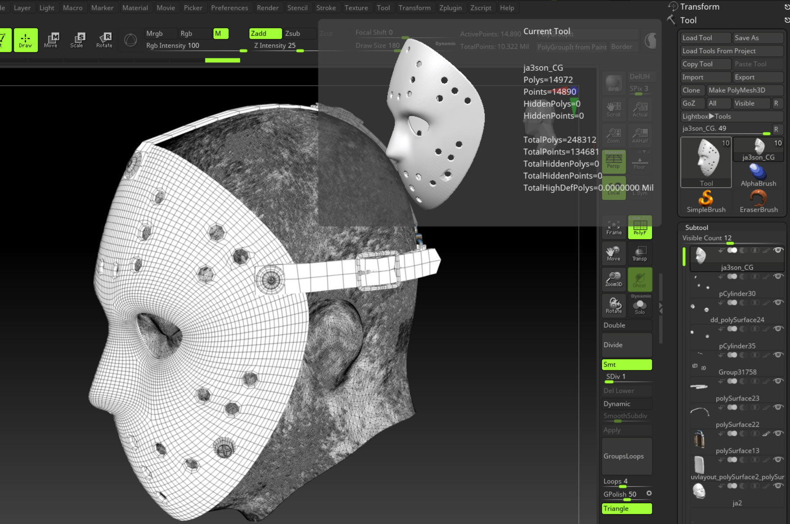The height and width of the screenshot is (524, 790).
Task: Select the EraserBrush tool icon
Action: coord(759,202)
